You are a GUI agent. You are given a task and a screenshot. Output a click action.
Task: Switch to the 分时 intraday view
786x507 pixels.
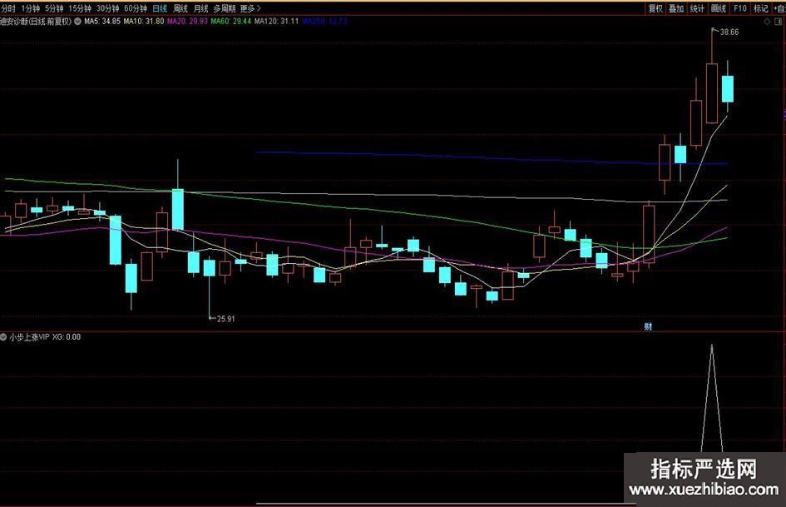tap(8, 8)
